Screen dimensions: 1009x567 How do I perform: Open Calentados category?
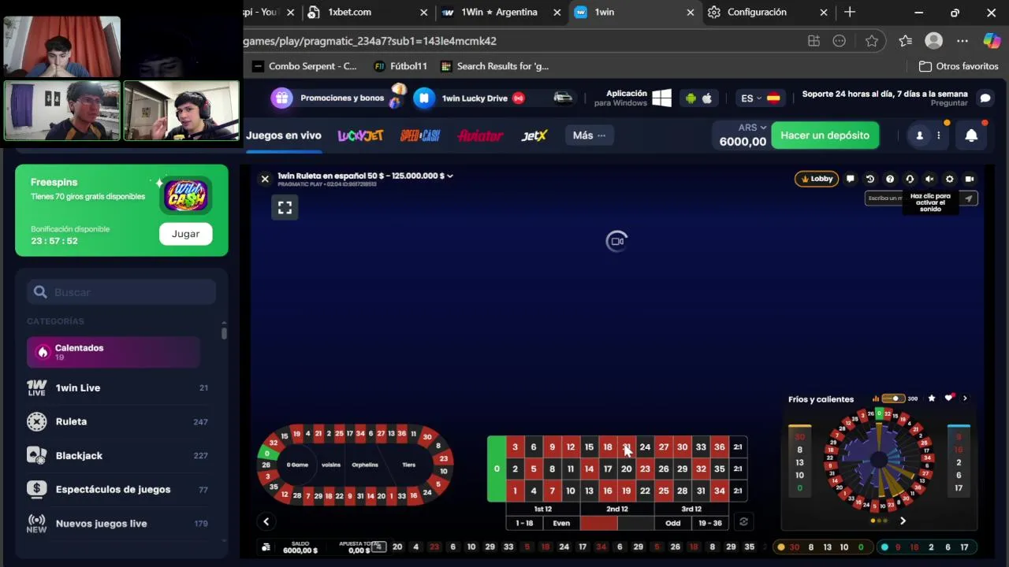(x=114, y=352)
